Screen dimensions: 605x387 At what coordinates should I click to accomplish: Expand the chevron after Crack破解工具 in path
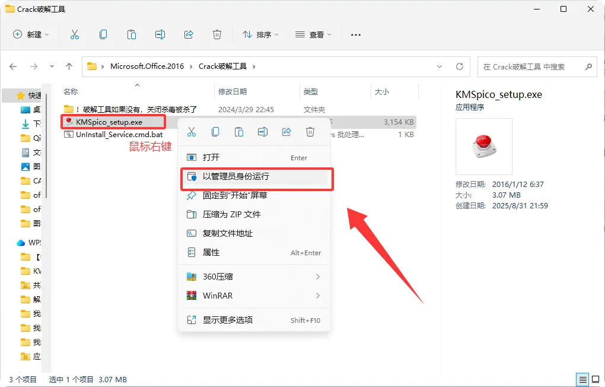pyautogui.click(x=253, y=66)
